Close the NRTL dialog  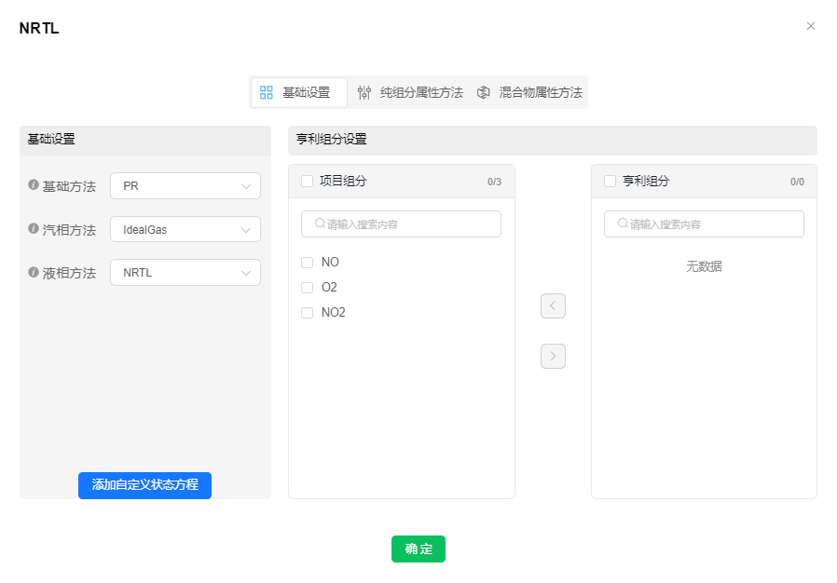(810, 25)
